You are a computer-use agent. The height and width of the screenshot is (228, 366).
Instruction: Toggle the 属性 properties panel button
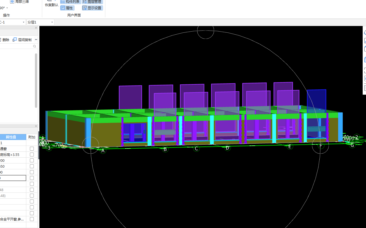click(x=67, y=8)
